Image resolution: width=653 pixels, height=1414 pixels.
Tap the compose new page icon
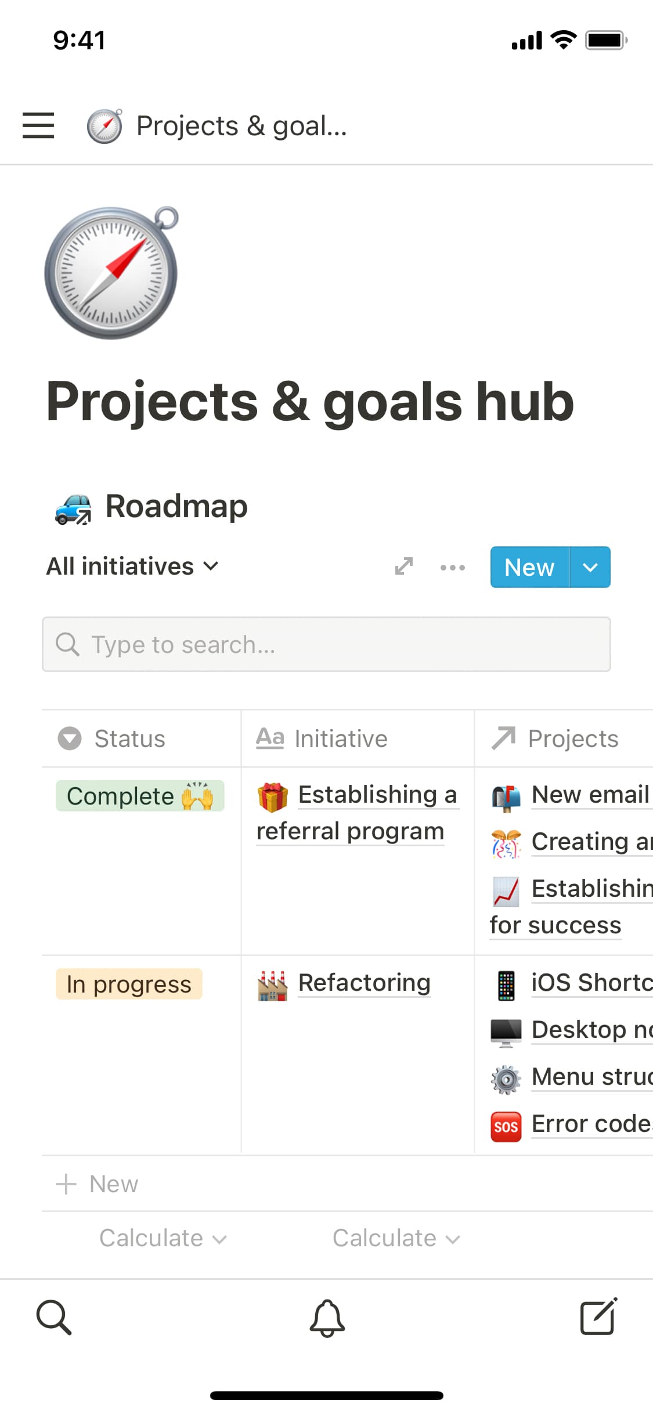[x=598, y=1316]
